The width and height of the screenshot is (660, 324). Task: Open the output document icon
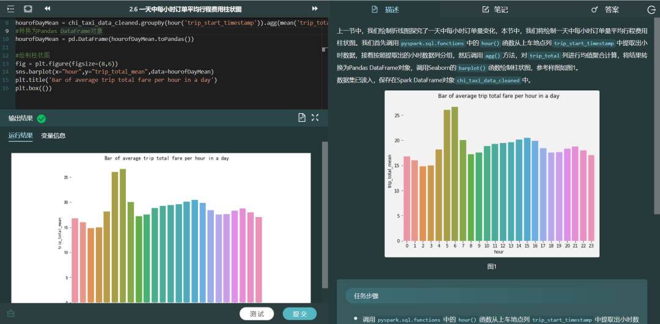point(302,117)
